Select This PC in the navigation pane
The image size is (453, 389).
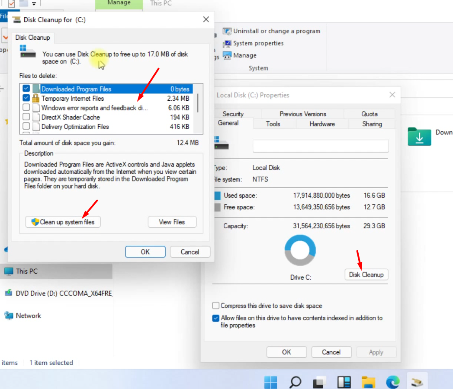point(56,271)
